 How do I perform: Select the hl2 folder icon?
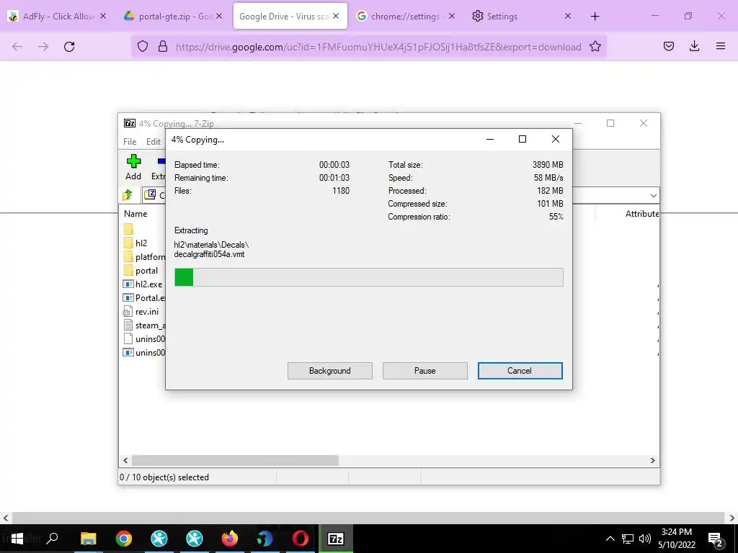pyautogui.click(x=128, y=243)
